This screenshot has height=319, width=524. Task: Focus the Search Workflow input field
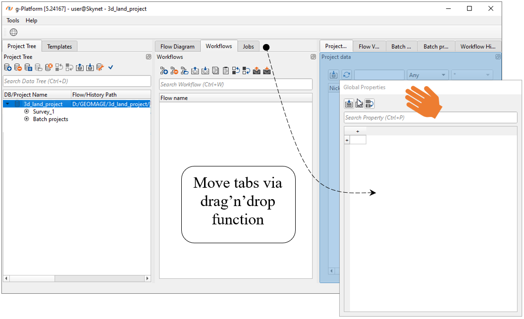[x=236, y=84]
